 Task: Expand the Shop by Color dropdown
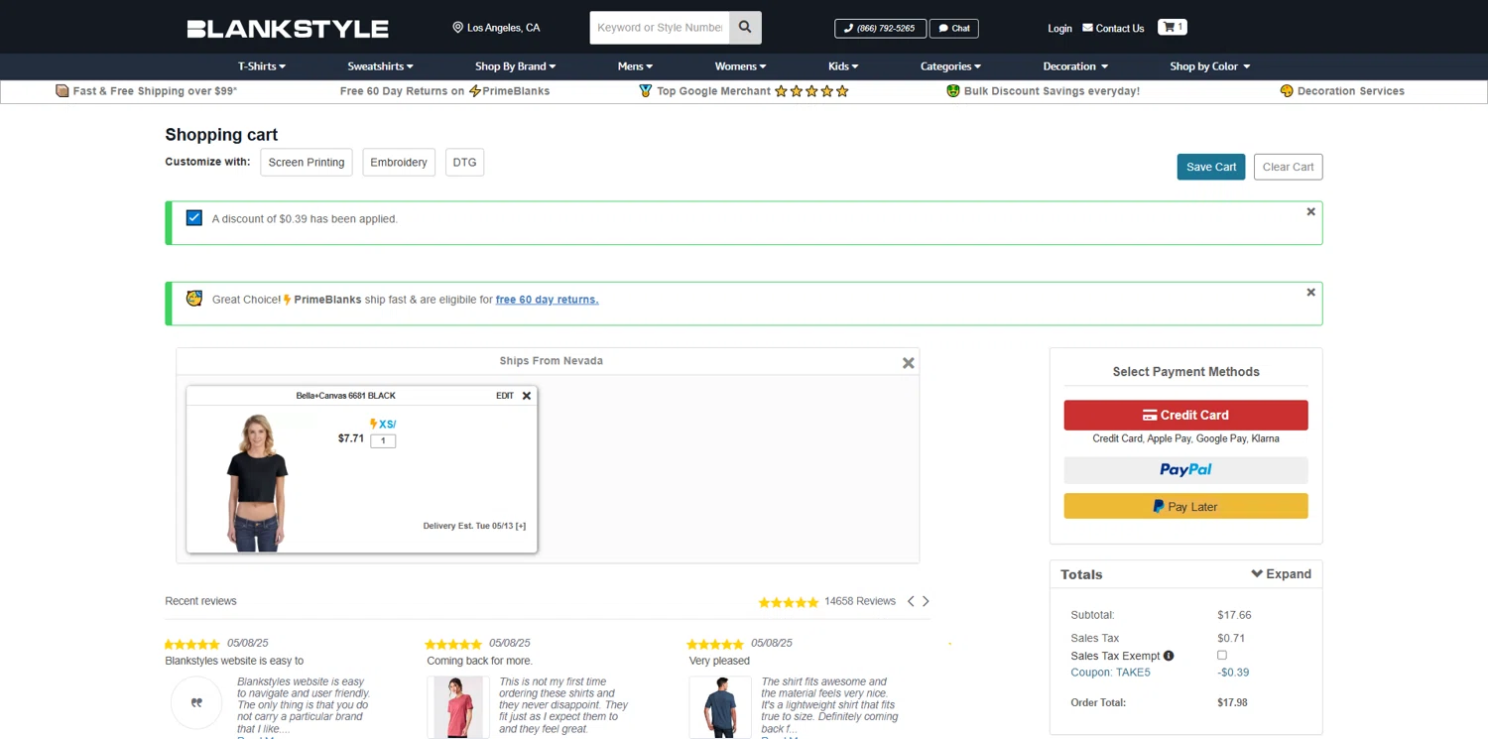point(1210,66)
